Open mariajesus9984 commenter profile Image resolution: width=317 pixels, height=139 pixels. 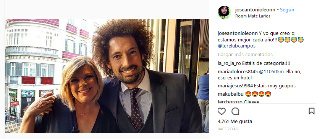click(x=235, y=86)
